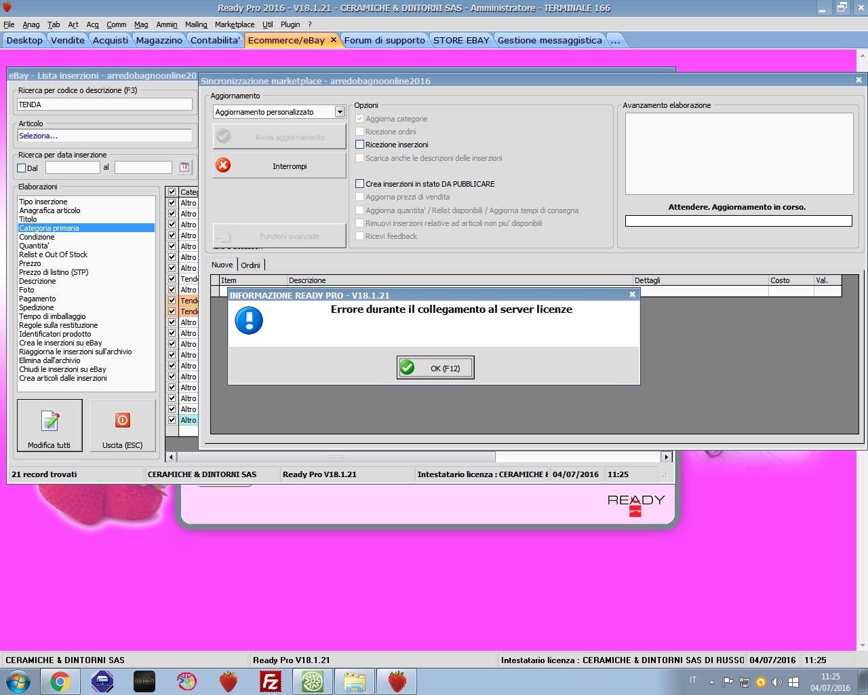868x695 pixels.
Task: Open the black square taskbar app
Action: tap(144, 681)
